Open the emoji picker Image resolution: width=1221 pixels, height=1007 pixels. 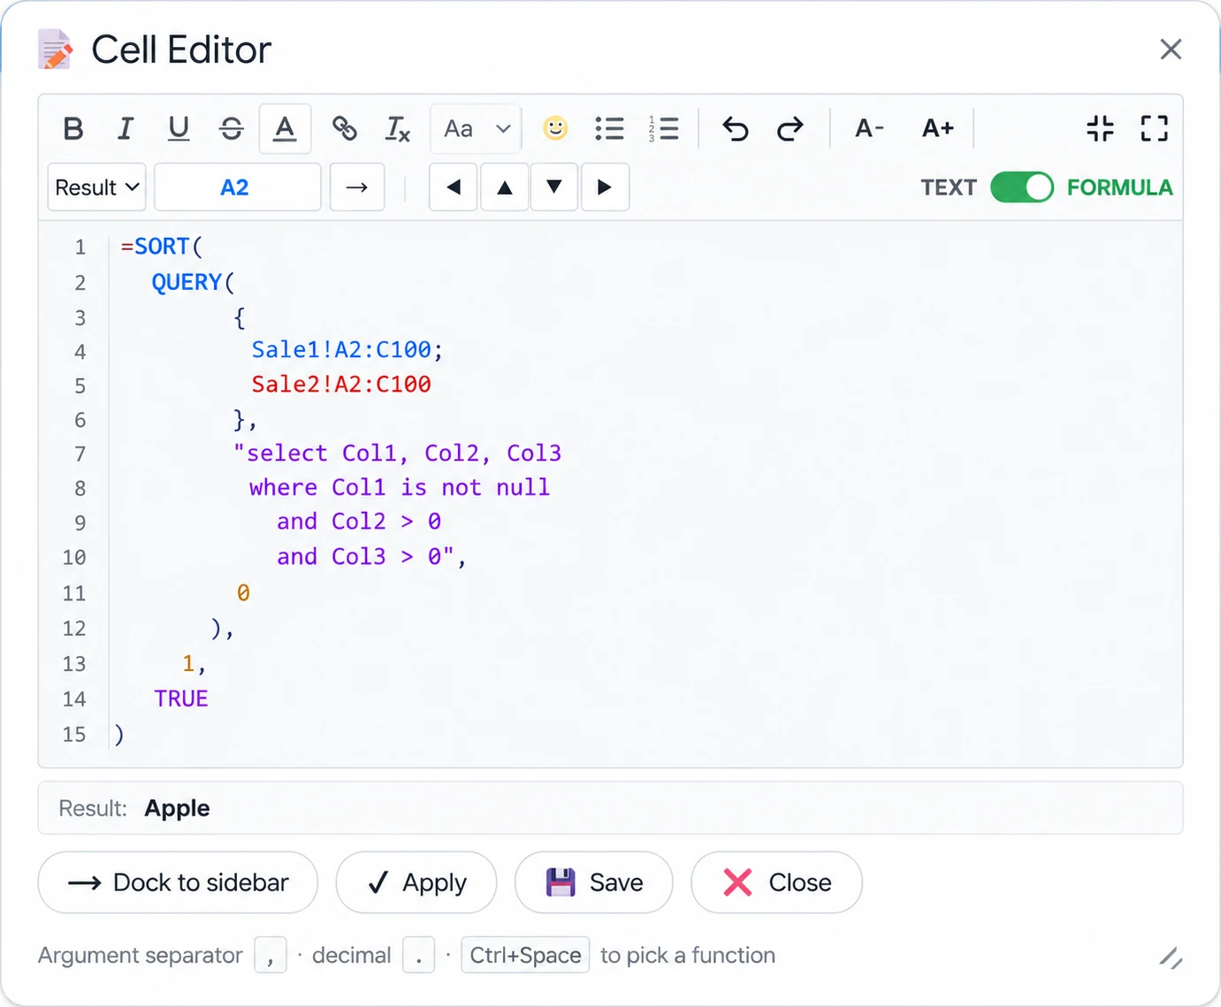[x=555, y=129]
